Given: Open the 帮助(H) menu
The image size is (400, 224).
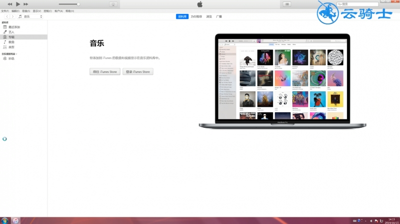Looking at the screenshot, I should click(x=69, y=11).
